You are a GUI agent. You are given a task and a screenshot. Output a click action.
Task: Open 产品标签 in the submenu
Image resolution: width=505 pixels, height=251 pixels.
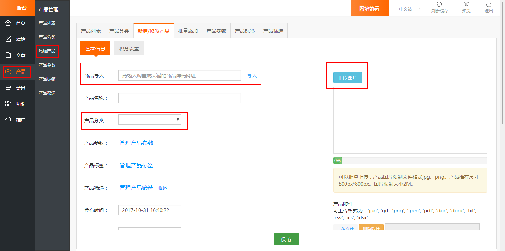[47, 79]
